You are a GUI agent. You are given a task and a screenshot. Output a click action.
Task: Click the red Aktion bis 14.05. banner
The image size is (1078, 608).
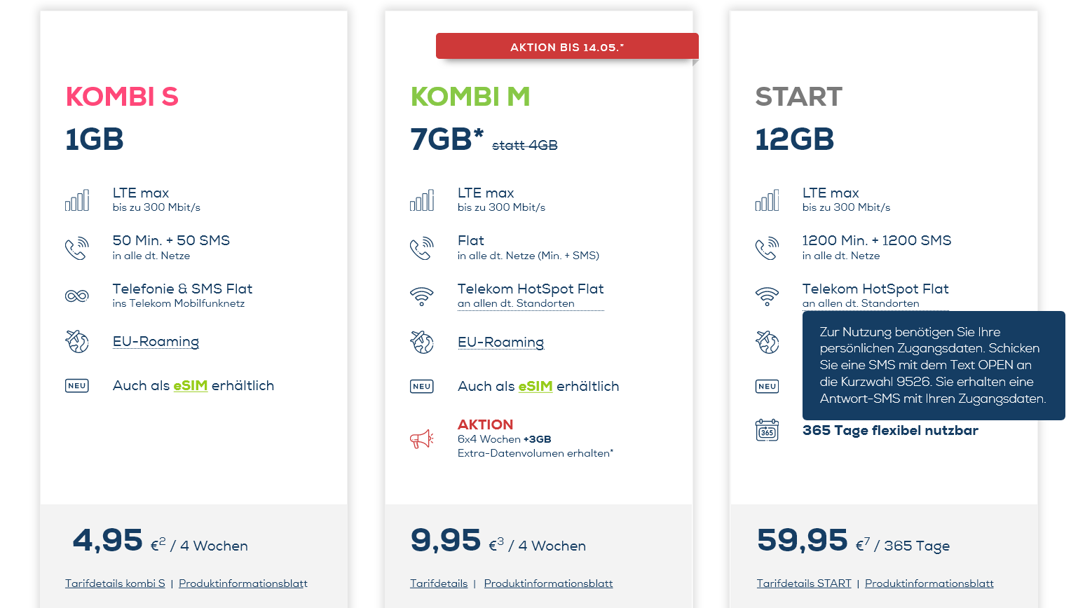[567, 47]
